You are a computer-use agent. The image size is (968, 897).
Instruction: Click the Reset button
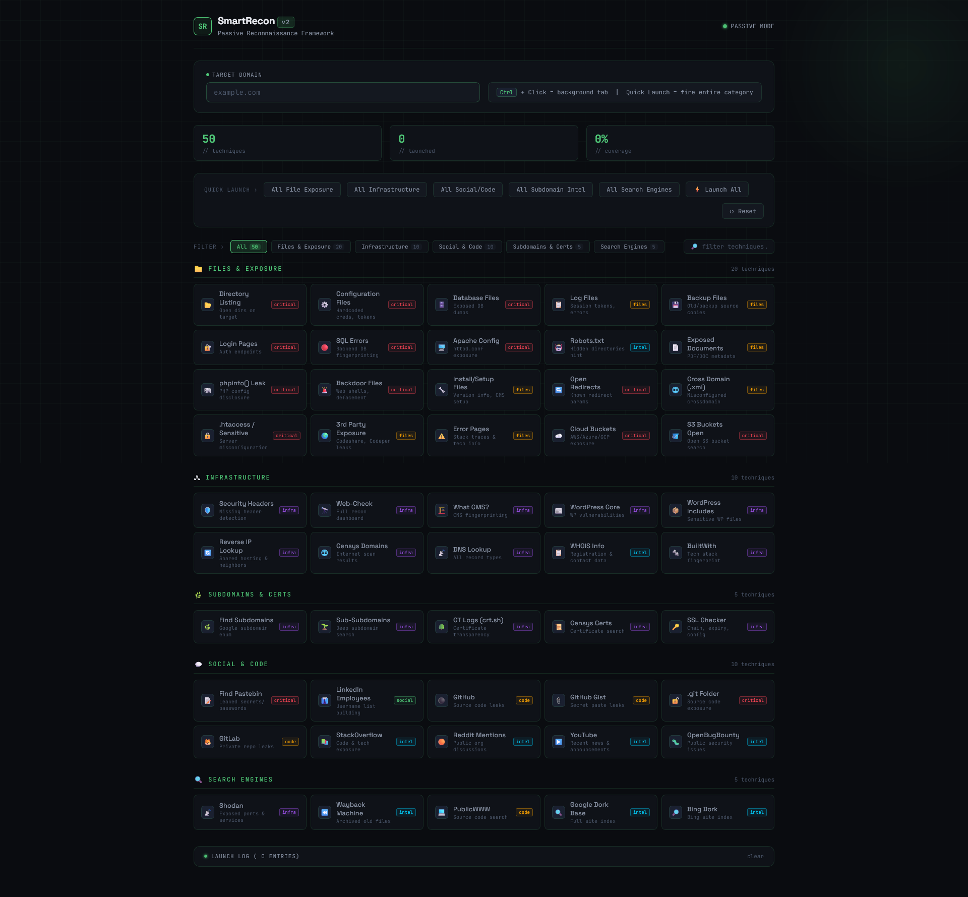[743, 211]
